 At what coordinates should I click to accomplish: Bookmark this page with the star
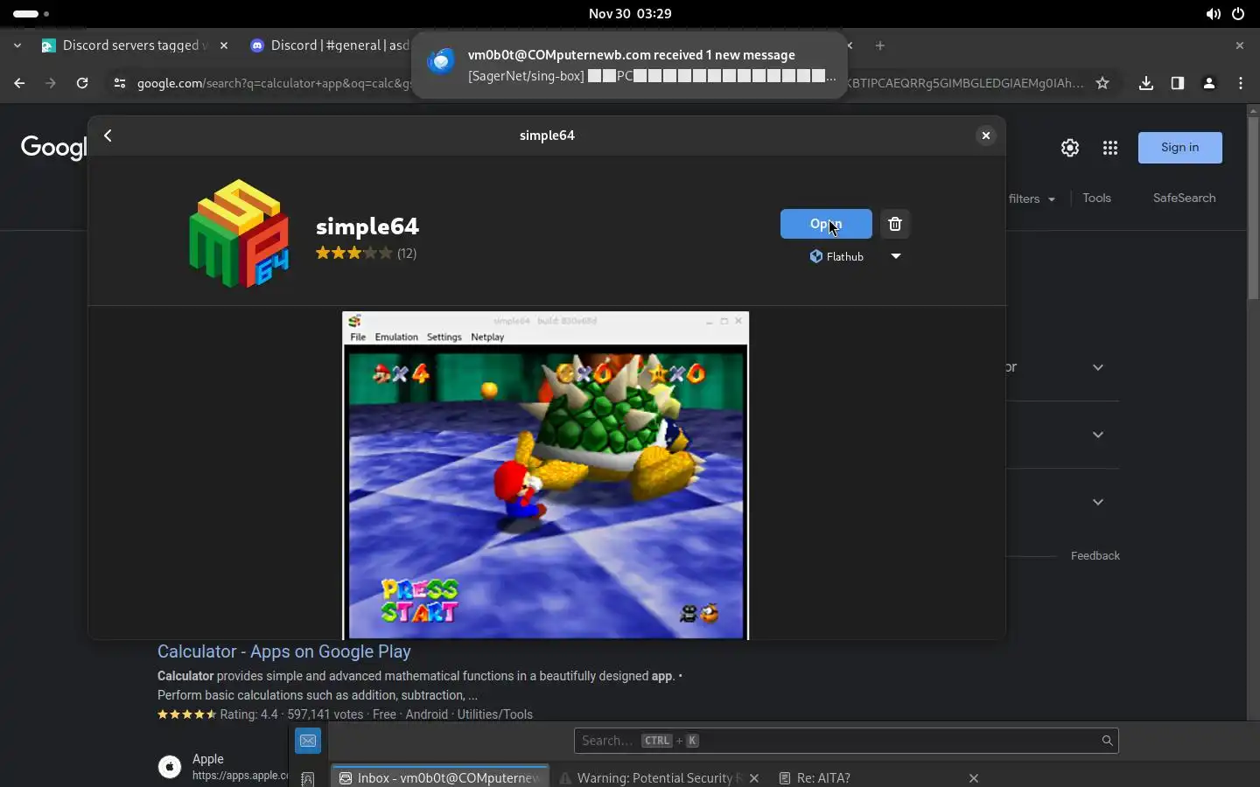pos(1102,83)
